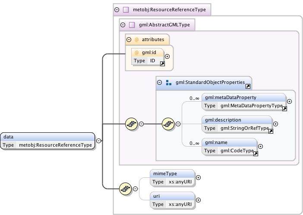Expand uri element
303x215 pixels.
198,200
